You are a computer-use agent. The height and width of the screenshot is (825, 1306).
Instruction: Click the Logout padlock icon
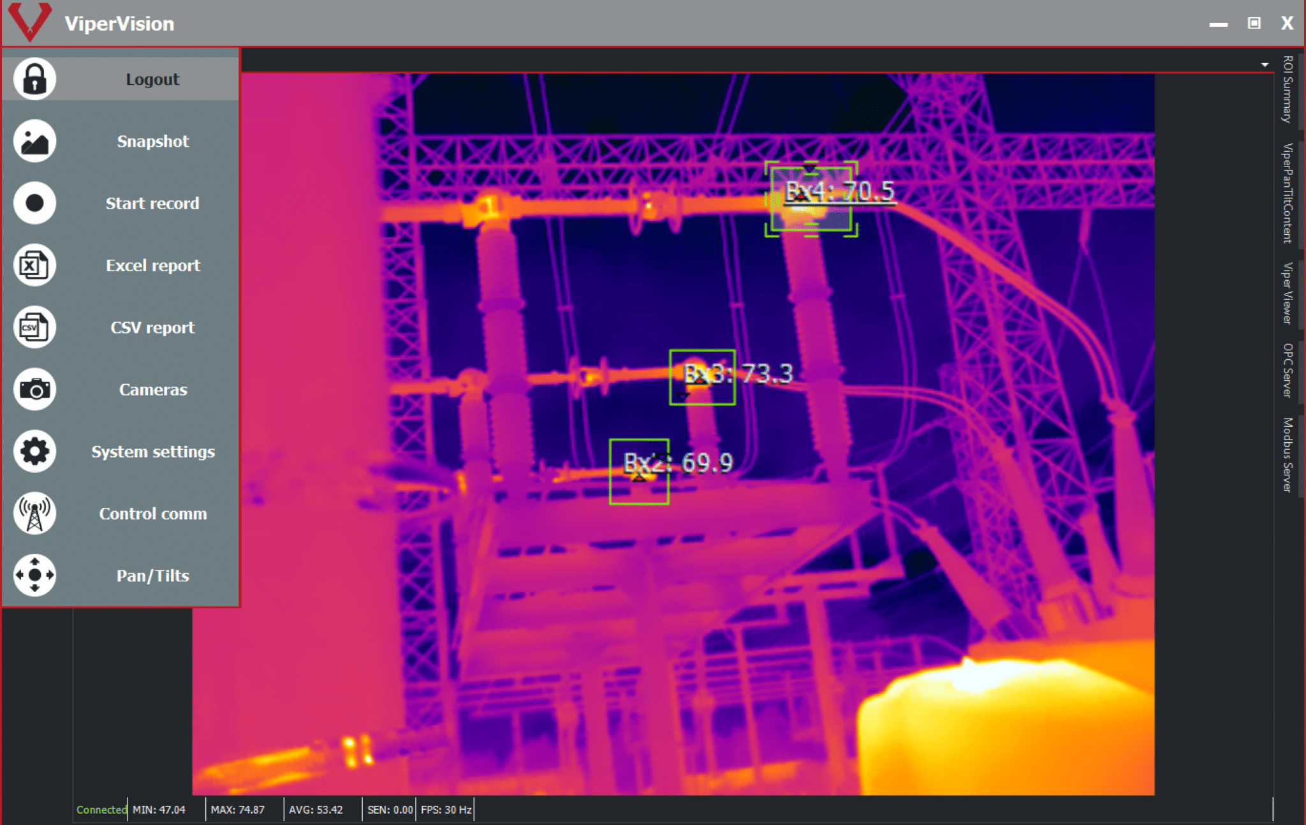tap(35, 79)
